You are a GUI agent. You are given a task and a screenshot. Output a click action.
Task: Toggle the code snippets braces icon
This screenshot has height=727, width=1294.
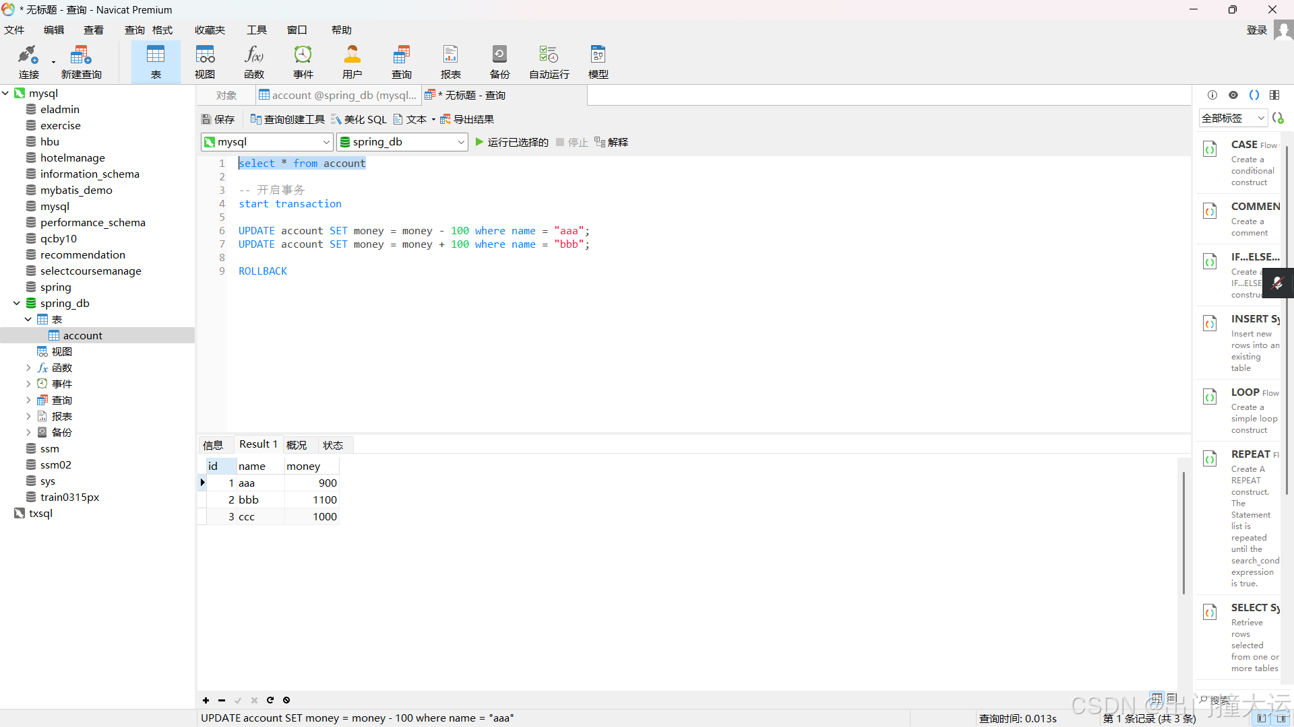click(x=1254, y=95)
